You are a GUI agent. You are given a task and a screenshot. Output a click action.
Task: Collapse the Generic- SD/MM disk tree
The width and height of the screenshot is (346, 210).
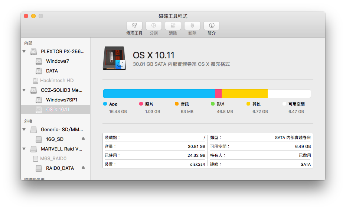pos(24,130)
